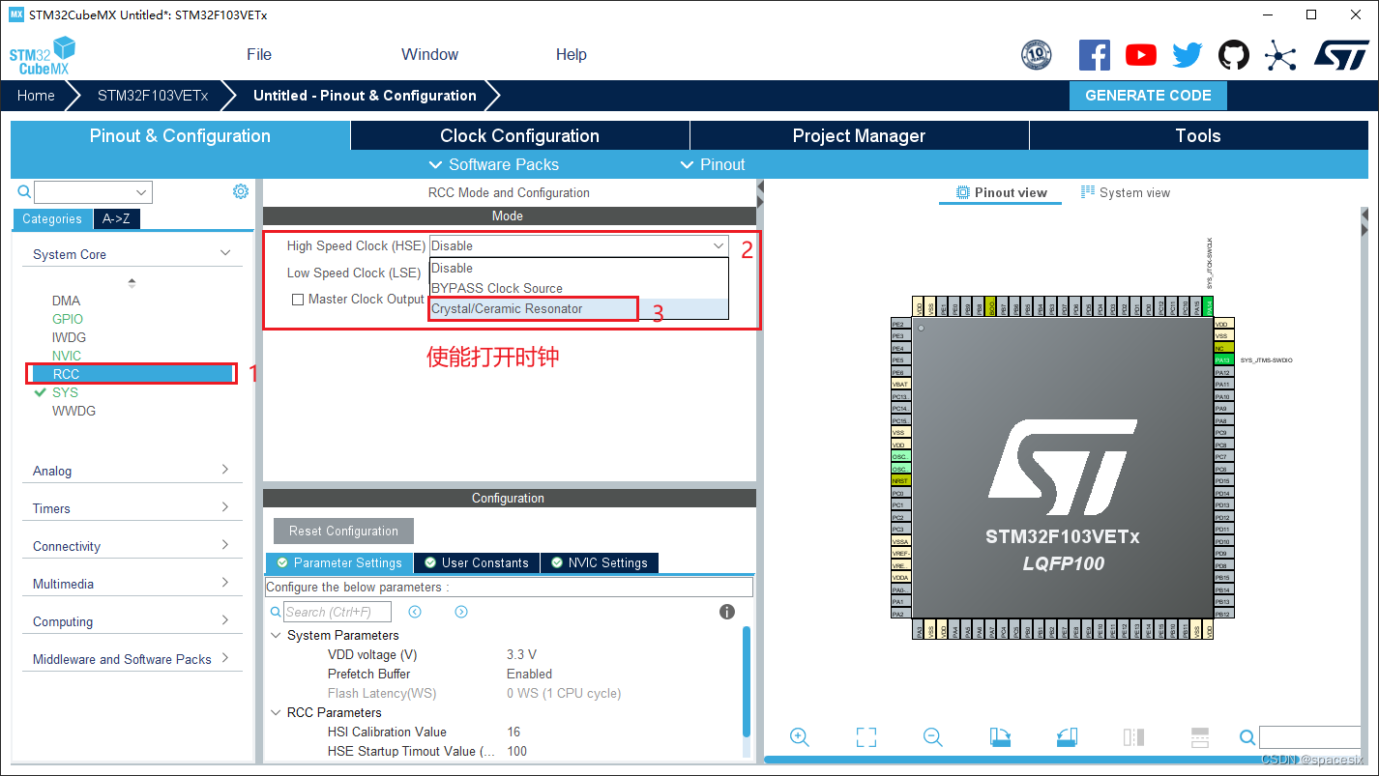Switch to the Tools tab
This screenshot has height=776, width=1379.
pyautogui.click(x=1198, y=135)
